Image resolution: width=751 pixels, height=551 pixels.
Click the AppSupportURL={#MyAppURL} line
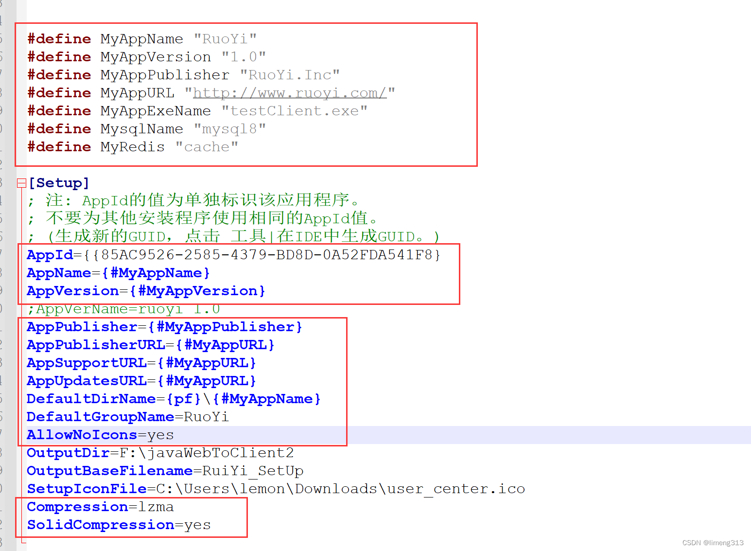point(141,363)
